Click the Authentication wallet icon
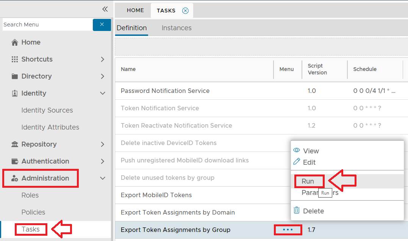The image size is (408, 241). click(x=15, y=161)
